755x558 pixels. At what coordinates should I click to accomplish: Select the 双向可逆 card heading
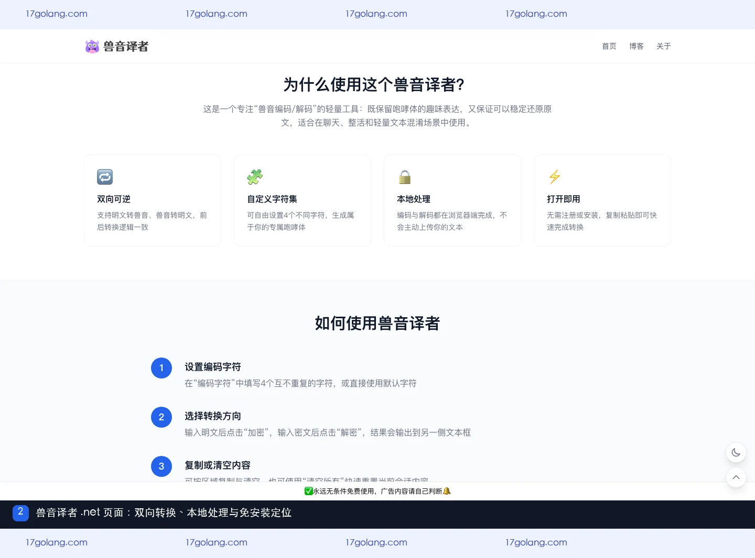[114, 199]
